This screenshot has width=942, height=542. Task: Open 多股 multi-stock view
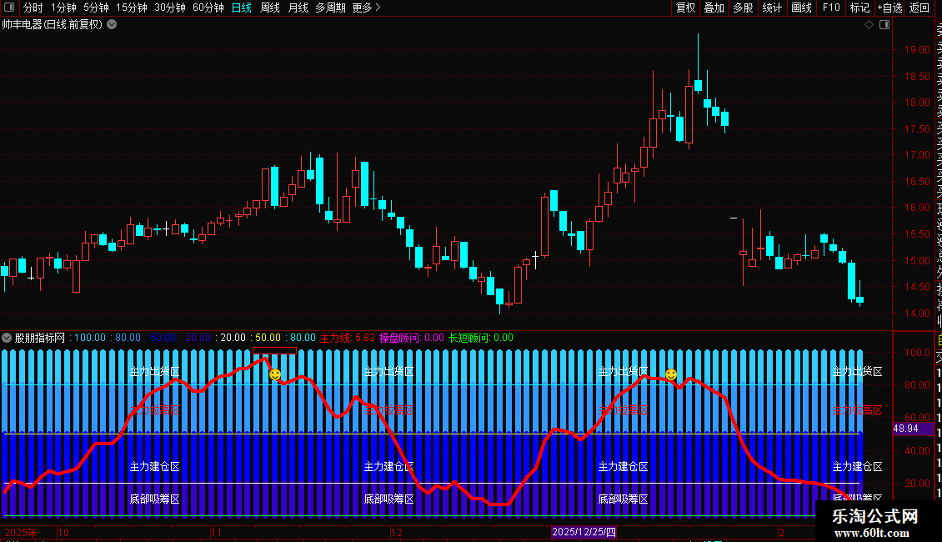tap(743, 8)
